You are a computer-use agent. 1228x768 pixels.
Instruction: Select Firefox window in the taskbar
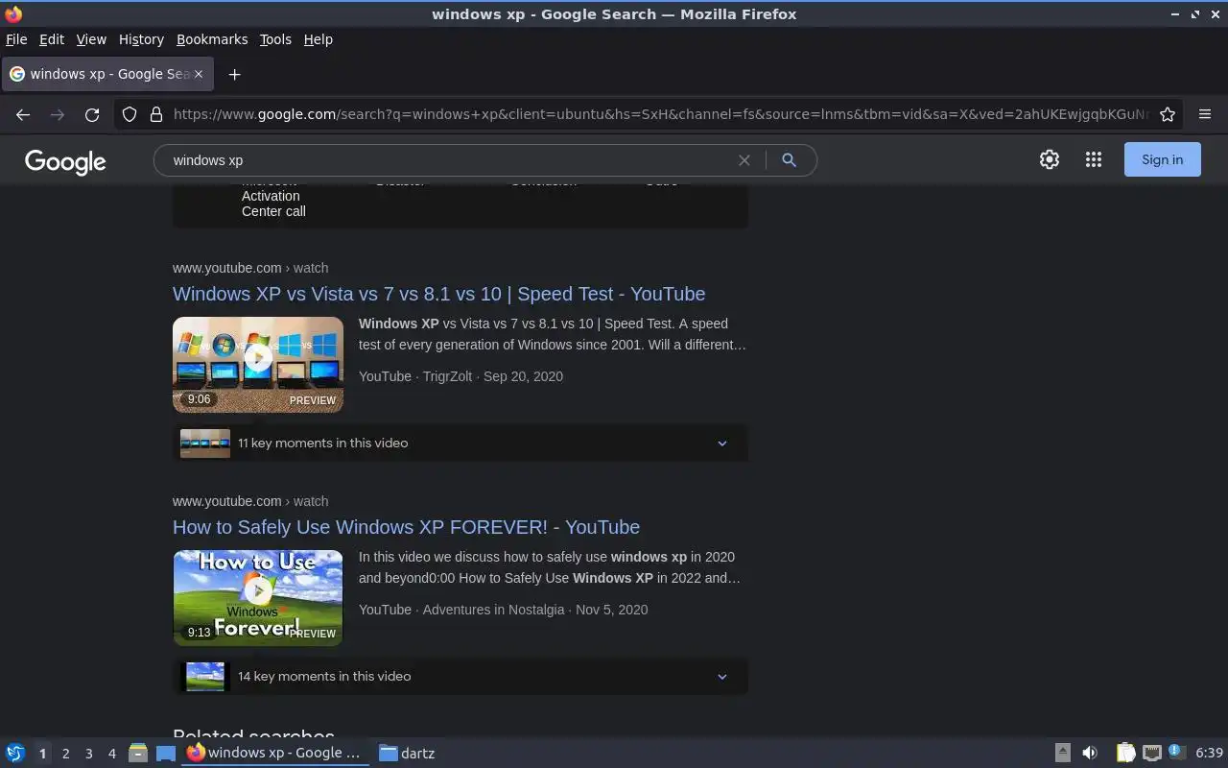pyautogui.click(x=275, y=753)
